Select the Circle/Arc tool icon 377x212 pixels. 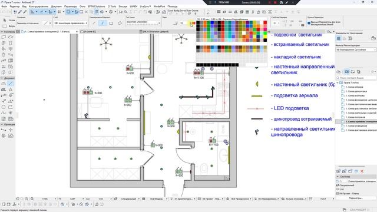4,107
